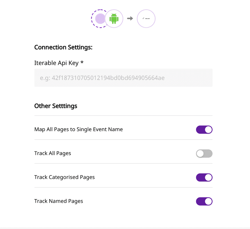Click the Map All Pages to Single Event Name label
This screenshot has height=229, width=250.
(x=78, y=129)
